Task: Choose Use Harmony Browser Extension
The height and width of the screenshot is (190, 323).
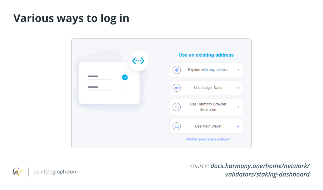Action: (206, 107)
